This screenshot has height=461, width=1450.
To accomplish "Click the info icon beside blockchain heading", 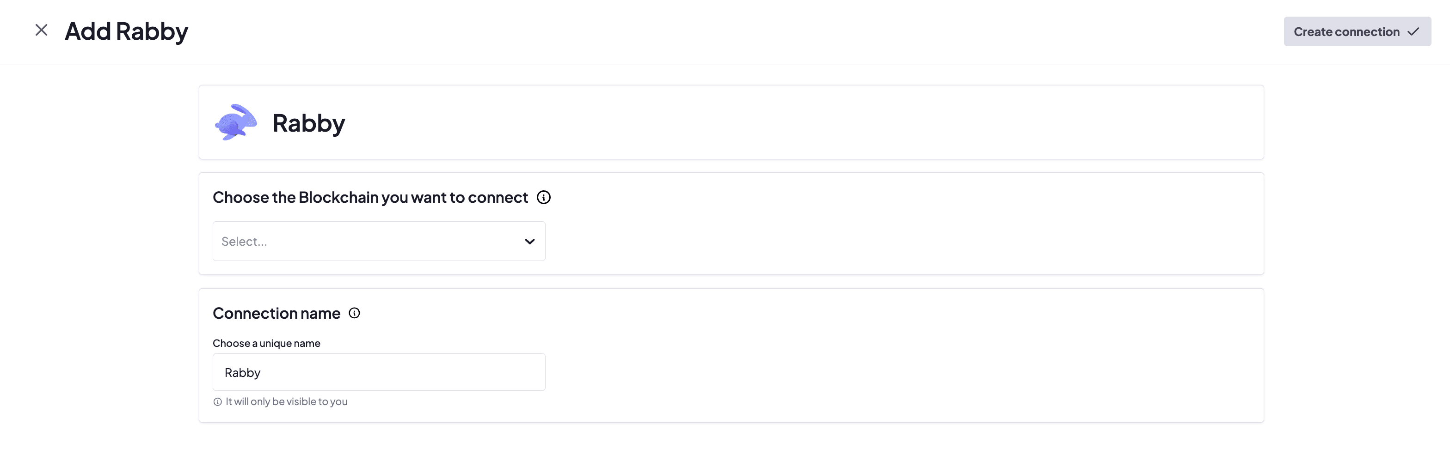I will tap(543, 197).
